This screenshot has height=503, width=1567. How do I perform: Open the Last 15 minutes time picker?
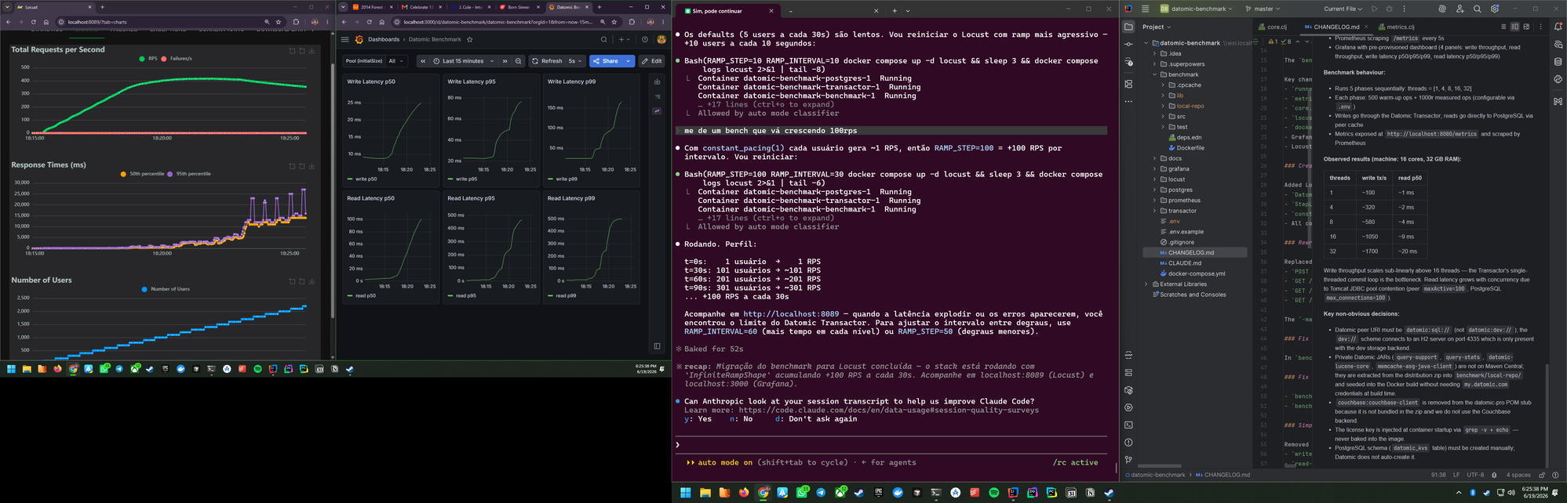464,61
